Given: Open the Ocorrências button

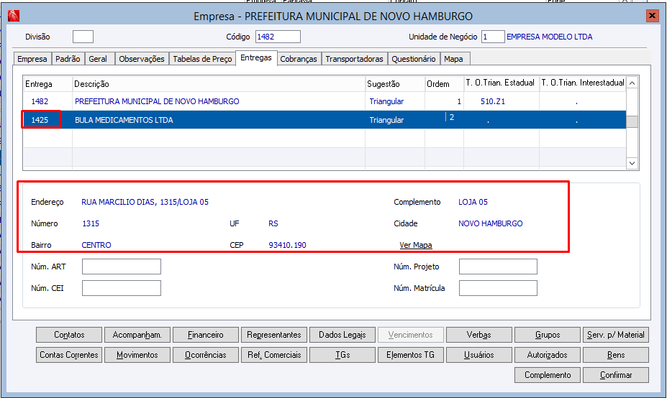Looking at the screenshot, I should click(206, 355).
